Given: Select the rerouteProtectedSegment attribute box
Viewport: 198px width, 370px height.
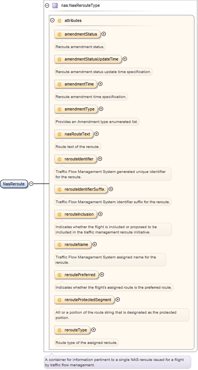Looking at the screenshot, I should pos(84,300).
